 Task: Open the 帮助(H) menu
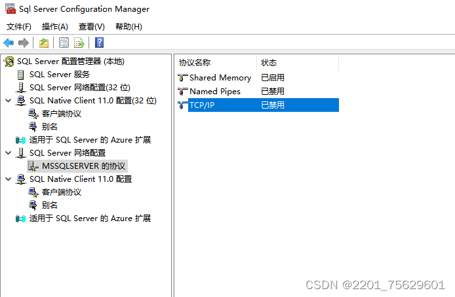pyautogui.click(x=129, y=27)
